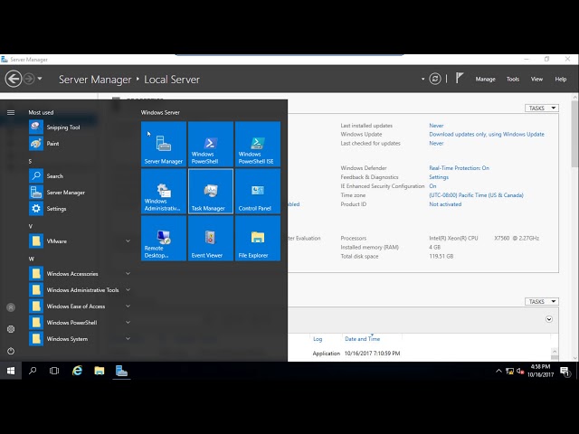The height and width of the screenshot is (434, 579).
Task: Open the File Explorer tile
Action: coord(258,239)
